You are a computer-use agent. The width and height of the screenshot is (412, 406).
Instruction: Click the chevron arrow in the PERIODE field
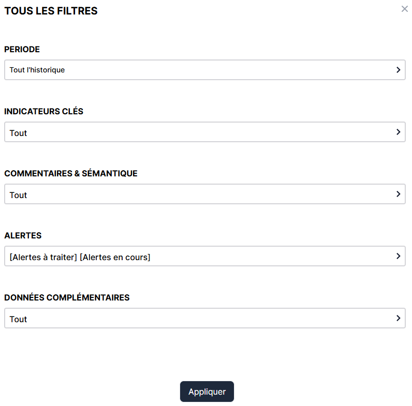point(398,70)
